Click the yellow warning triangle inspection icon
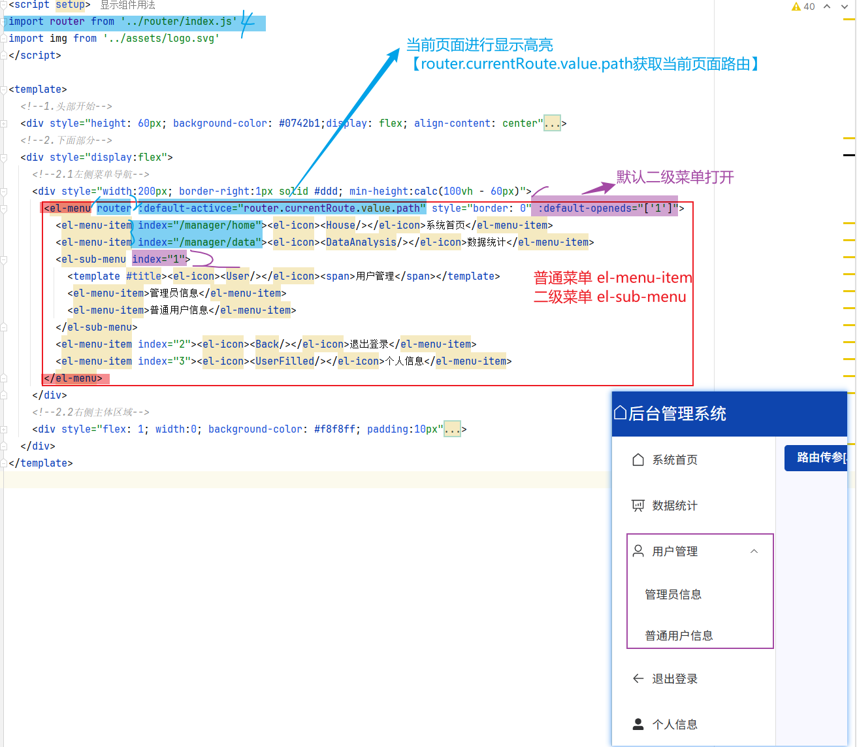Viewport: 857px width, 747px height. point(796,7)
